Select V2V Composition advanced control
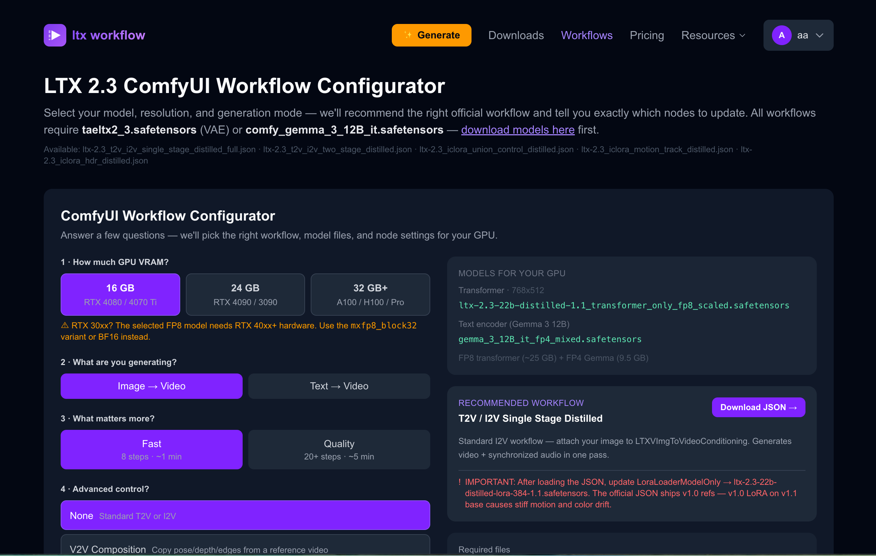Image resolution: width=876 pixels, height=556 pixels. pos(245,545)
